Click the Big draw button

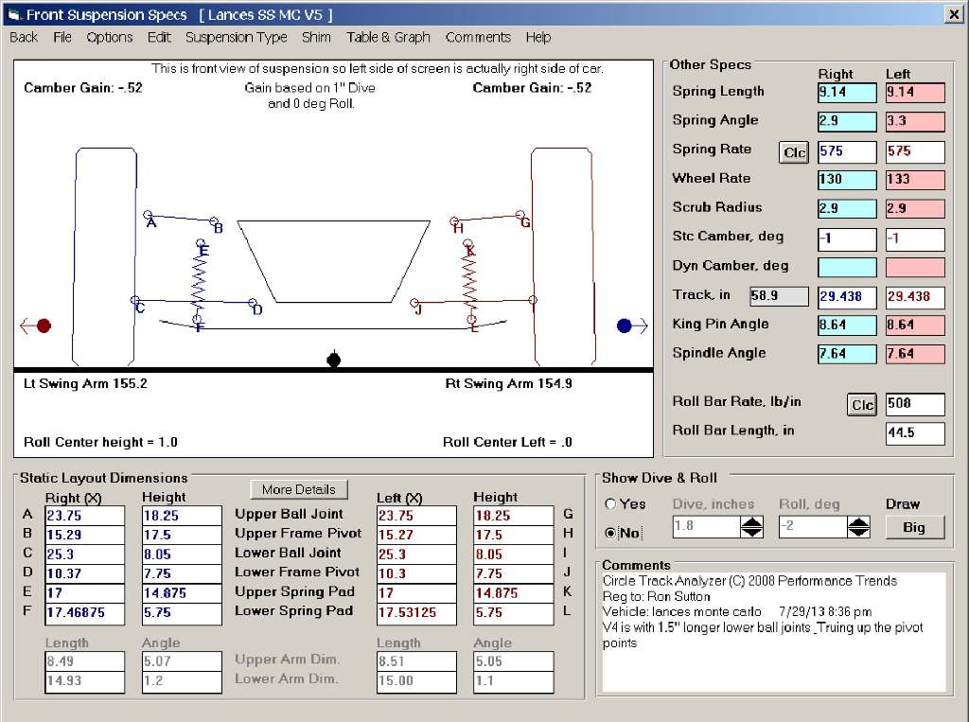point(914,527)
